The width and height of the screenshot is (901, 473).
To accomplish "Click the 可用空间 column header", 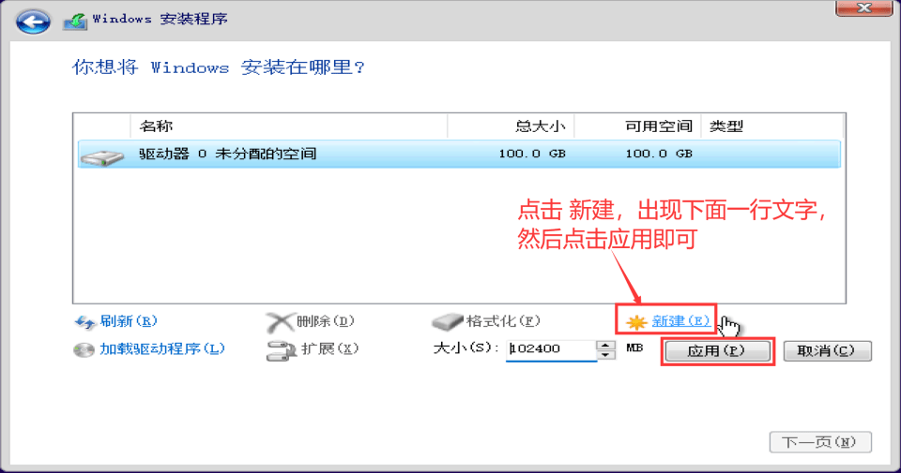I will coord(638,126).
